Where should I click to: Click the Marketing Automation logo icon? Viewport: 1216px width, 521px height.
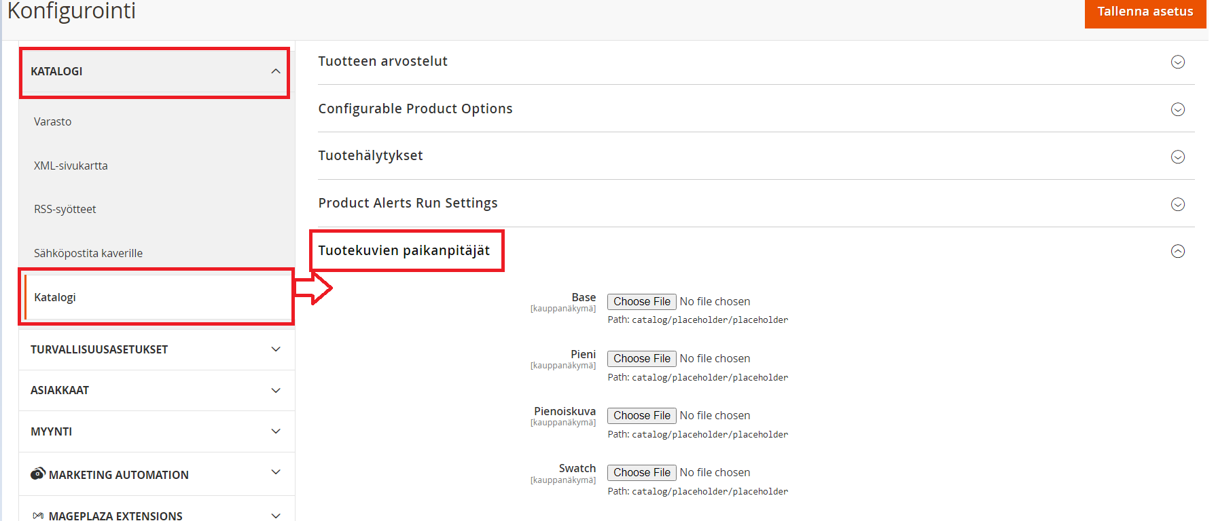38,474
